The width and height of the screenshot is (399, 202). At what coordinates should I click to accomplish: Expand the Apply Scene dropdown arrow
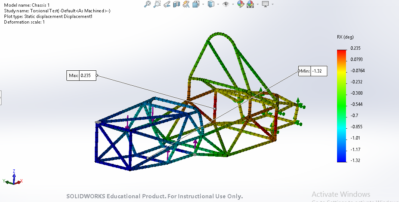click(x=258, y=4)
